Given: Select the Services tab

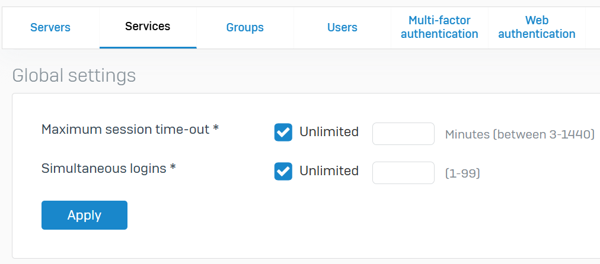Looking at the screenshot, I should coord(148,27).
